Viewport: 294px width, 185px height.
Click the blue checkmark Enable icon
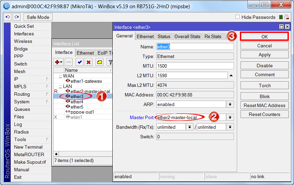tap(80, 62)
